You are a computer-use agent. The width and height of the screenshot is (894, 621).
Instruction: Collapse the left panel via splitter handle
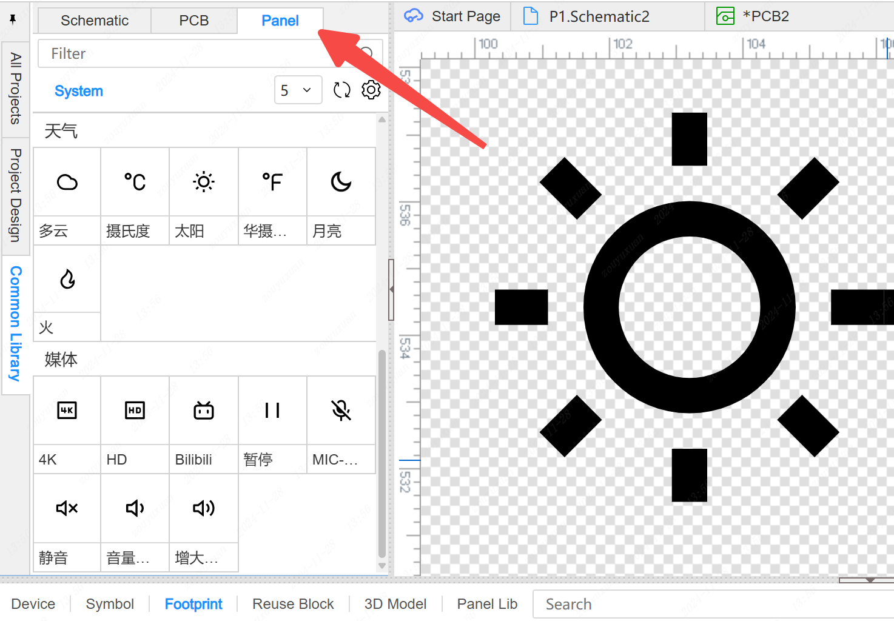[391, 290]
